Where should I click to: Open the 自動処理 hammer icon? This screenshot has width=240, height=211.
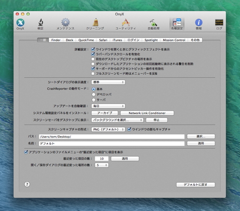[x=154, y=24]
